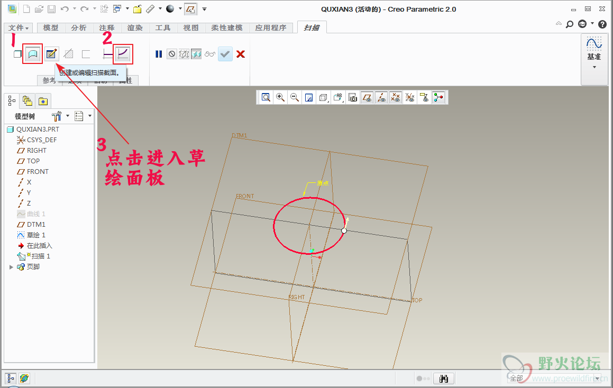Click the New file icon
The height and width of the screenshot is (388, 613).
[x=26, y=8]
